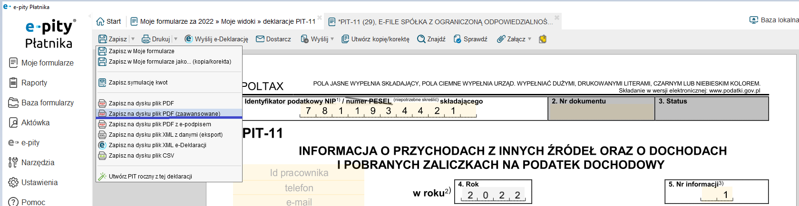The width and height of the screenshot is (799, 206).
Task: Open Moje formularze in sidebar
Action: click(41, 63)
